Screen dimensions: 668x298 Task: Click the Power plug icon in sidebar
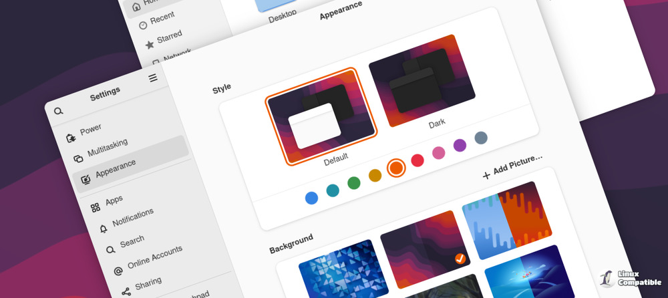pyautogui.click(x=71, y=138)
